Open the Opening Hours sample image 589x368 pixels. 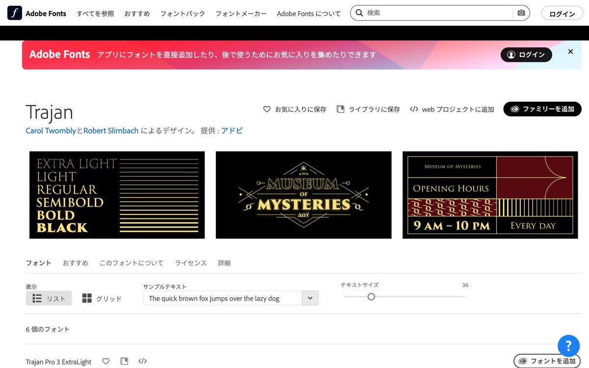pos(490,195)
